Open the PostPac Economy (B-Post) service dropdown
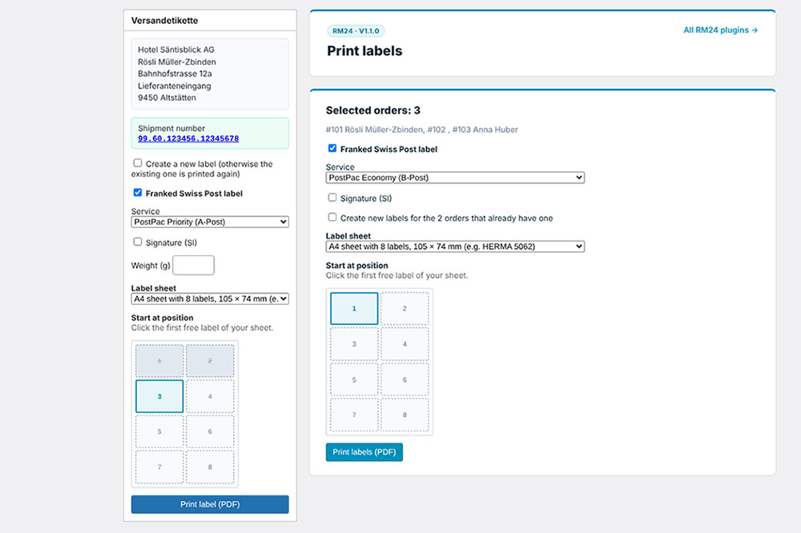801x533 pixels. coord(455,178)
